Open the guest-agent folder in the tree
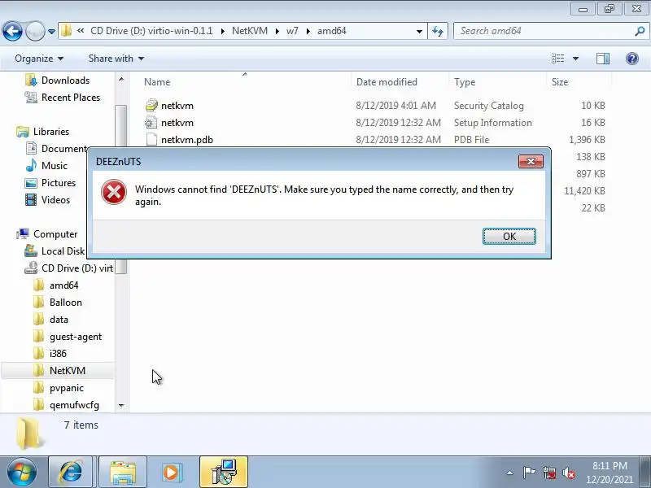The width and height of the screenshot is (651, 488). [75, 337]
